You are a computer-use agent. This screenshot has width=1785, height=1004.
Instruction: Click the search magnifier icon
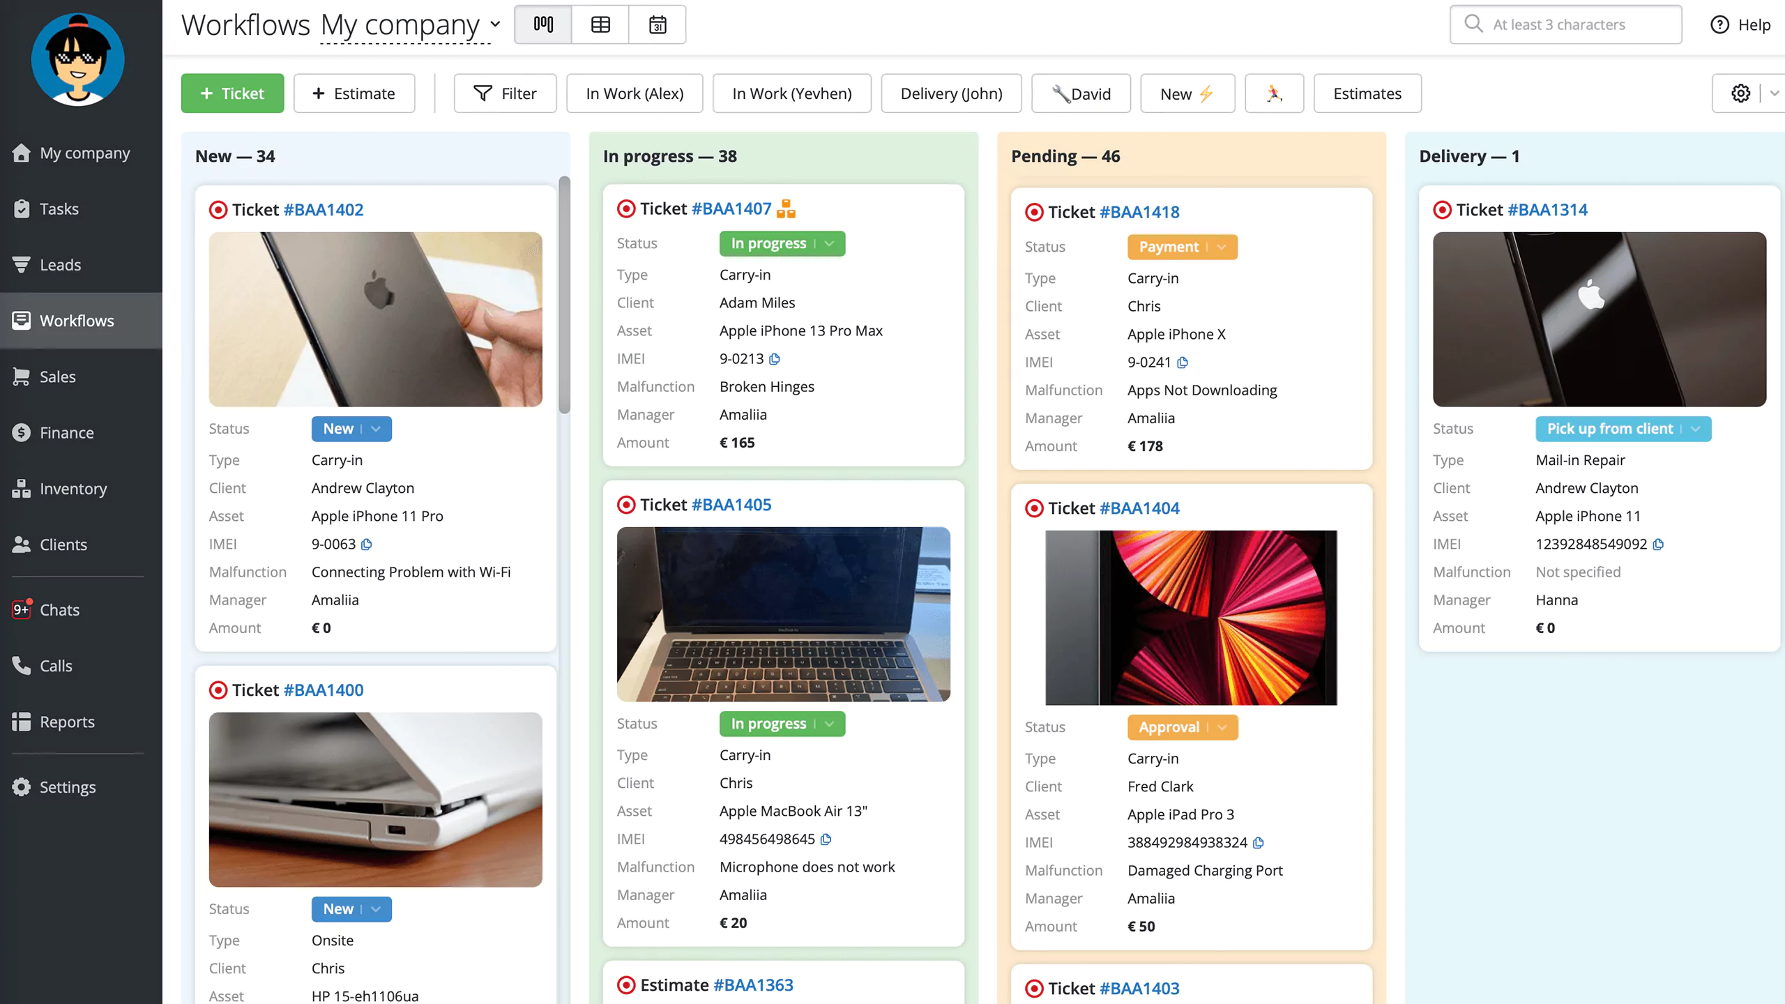1473,24
